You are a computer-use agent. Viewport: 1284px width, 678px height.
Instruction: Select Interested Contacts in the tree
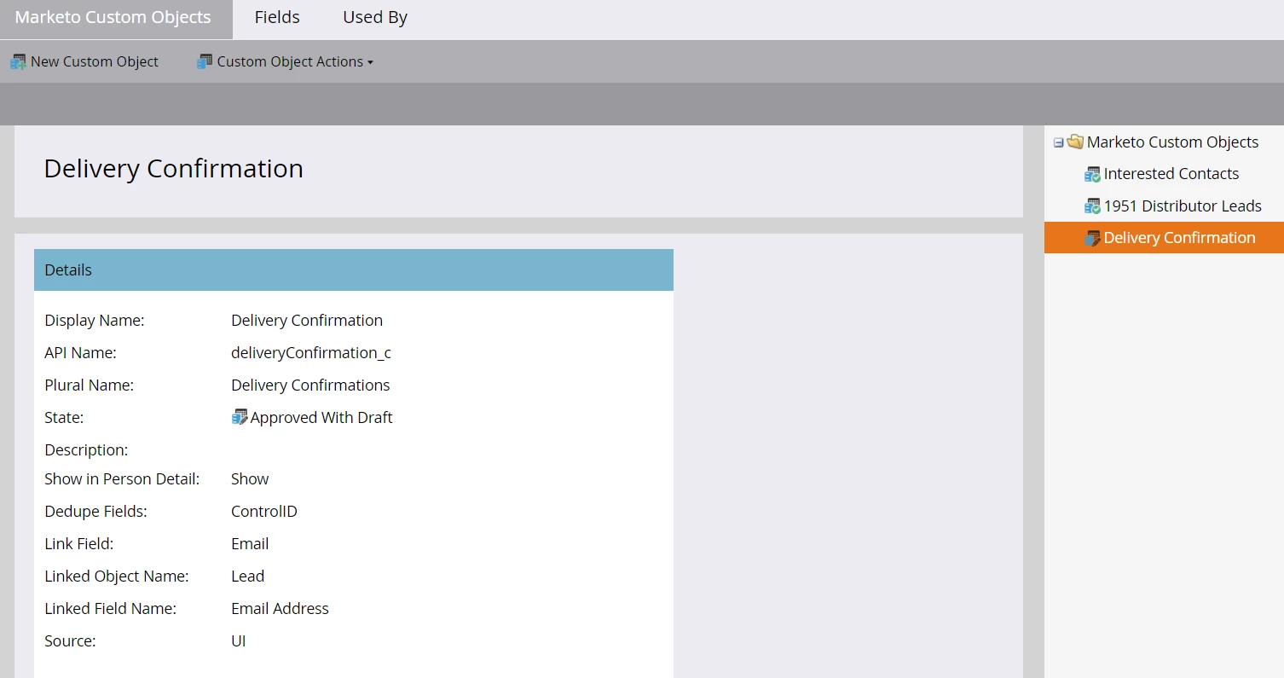coord(1171,174)
